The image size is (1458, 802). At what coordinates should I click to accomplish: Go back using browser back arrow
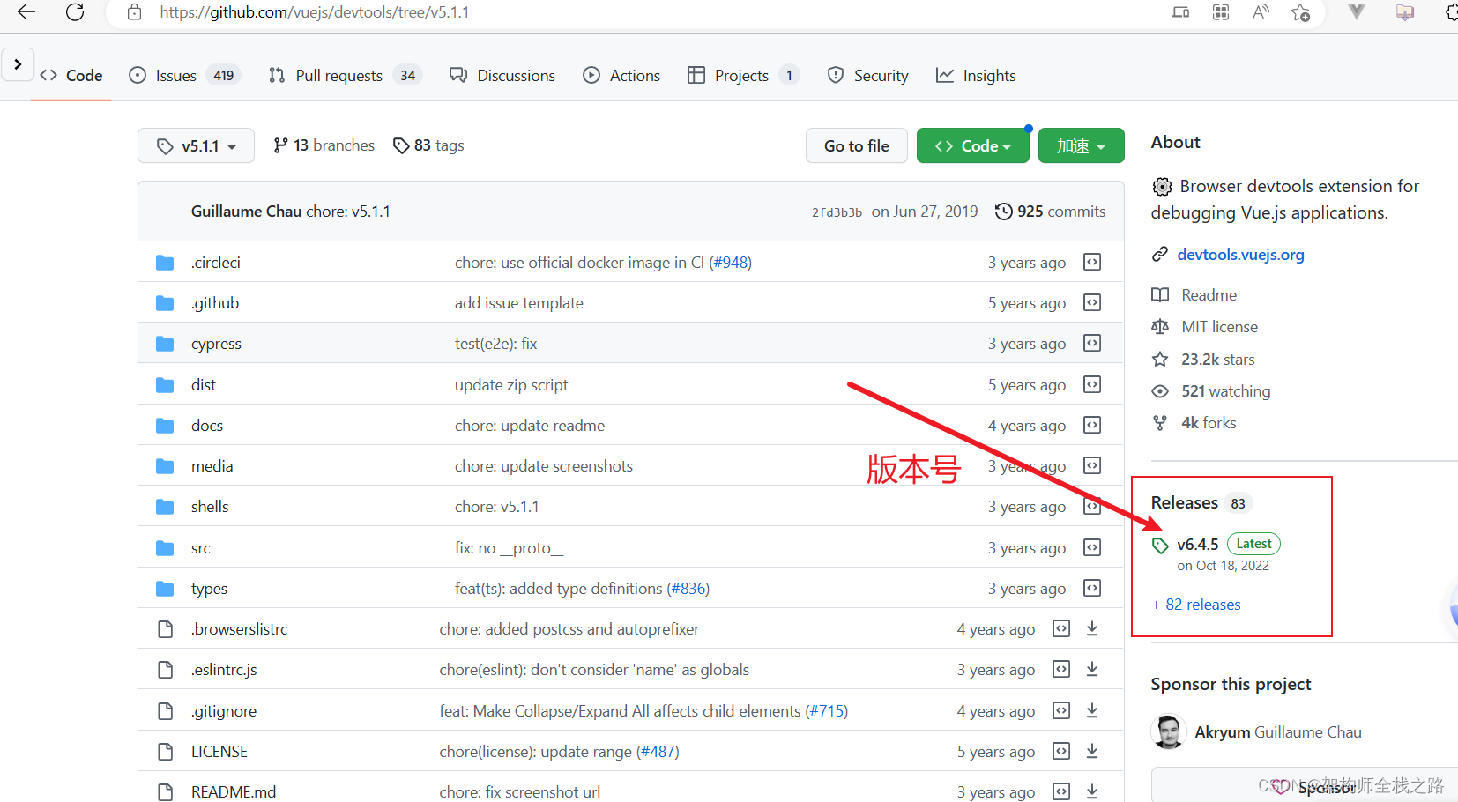[26, 12]
